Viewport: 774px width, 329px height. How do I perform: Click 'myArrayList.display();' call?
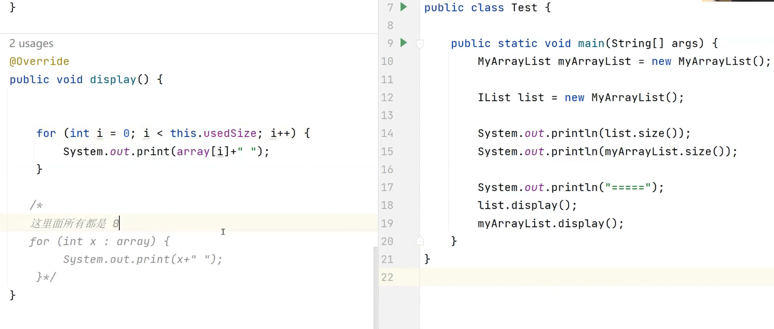[550, 224]
